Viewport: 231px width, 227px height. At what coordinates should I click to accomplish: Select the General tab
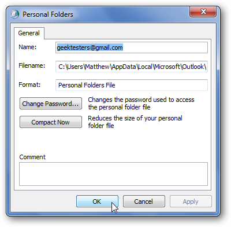click(29, 33)
